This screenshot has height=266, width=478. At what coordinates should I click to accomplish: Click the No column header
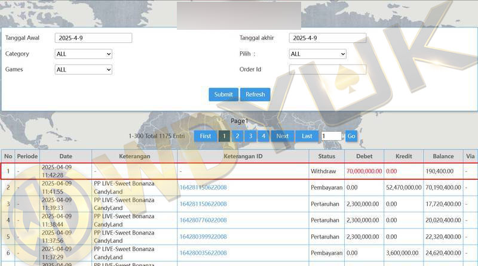coord(8,156)
